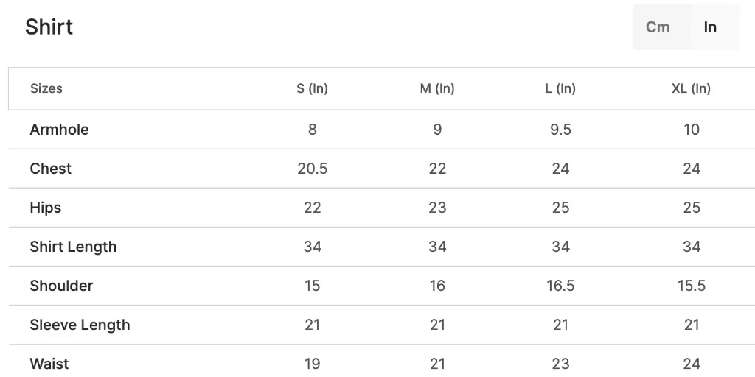The height and width of the screenshot is (377, 755).
Task: Select the Armhole row label
Action: tap(59, 130)
